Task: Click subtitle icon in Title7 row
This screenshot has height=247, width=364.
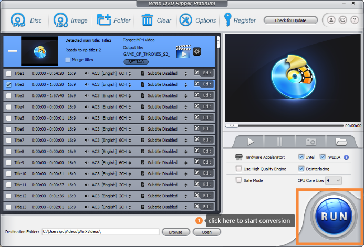Action: [143, 140]
